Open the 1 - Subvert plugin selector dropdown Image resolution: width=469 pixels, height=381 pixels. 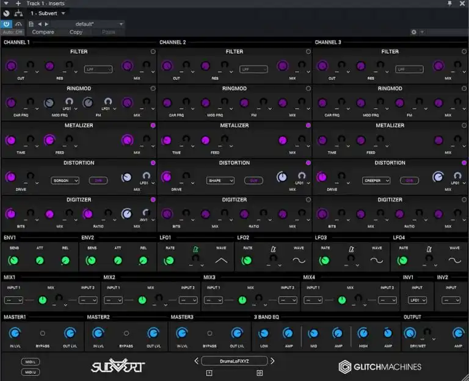(x=48, y=13)
